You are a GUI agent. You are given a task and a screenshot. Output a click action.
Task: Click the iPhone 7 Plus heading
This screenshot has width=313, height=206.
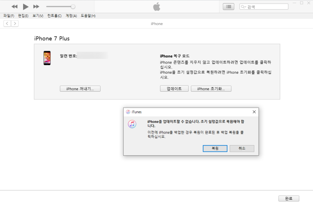click(52, 38)
